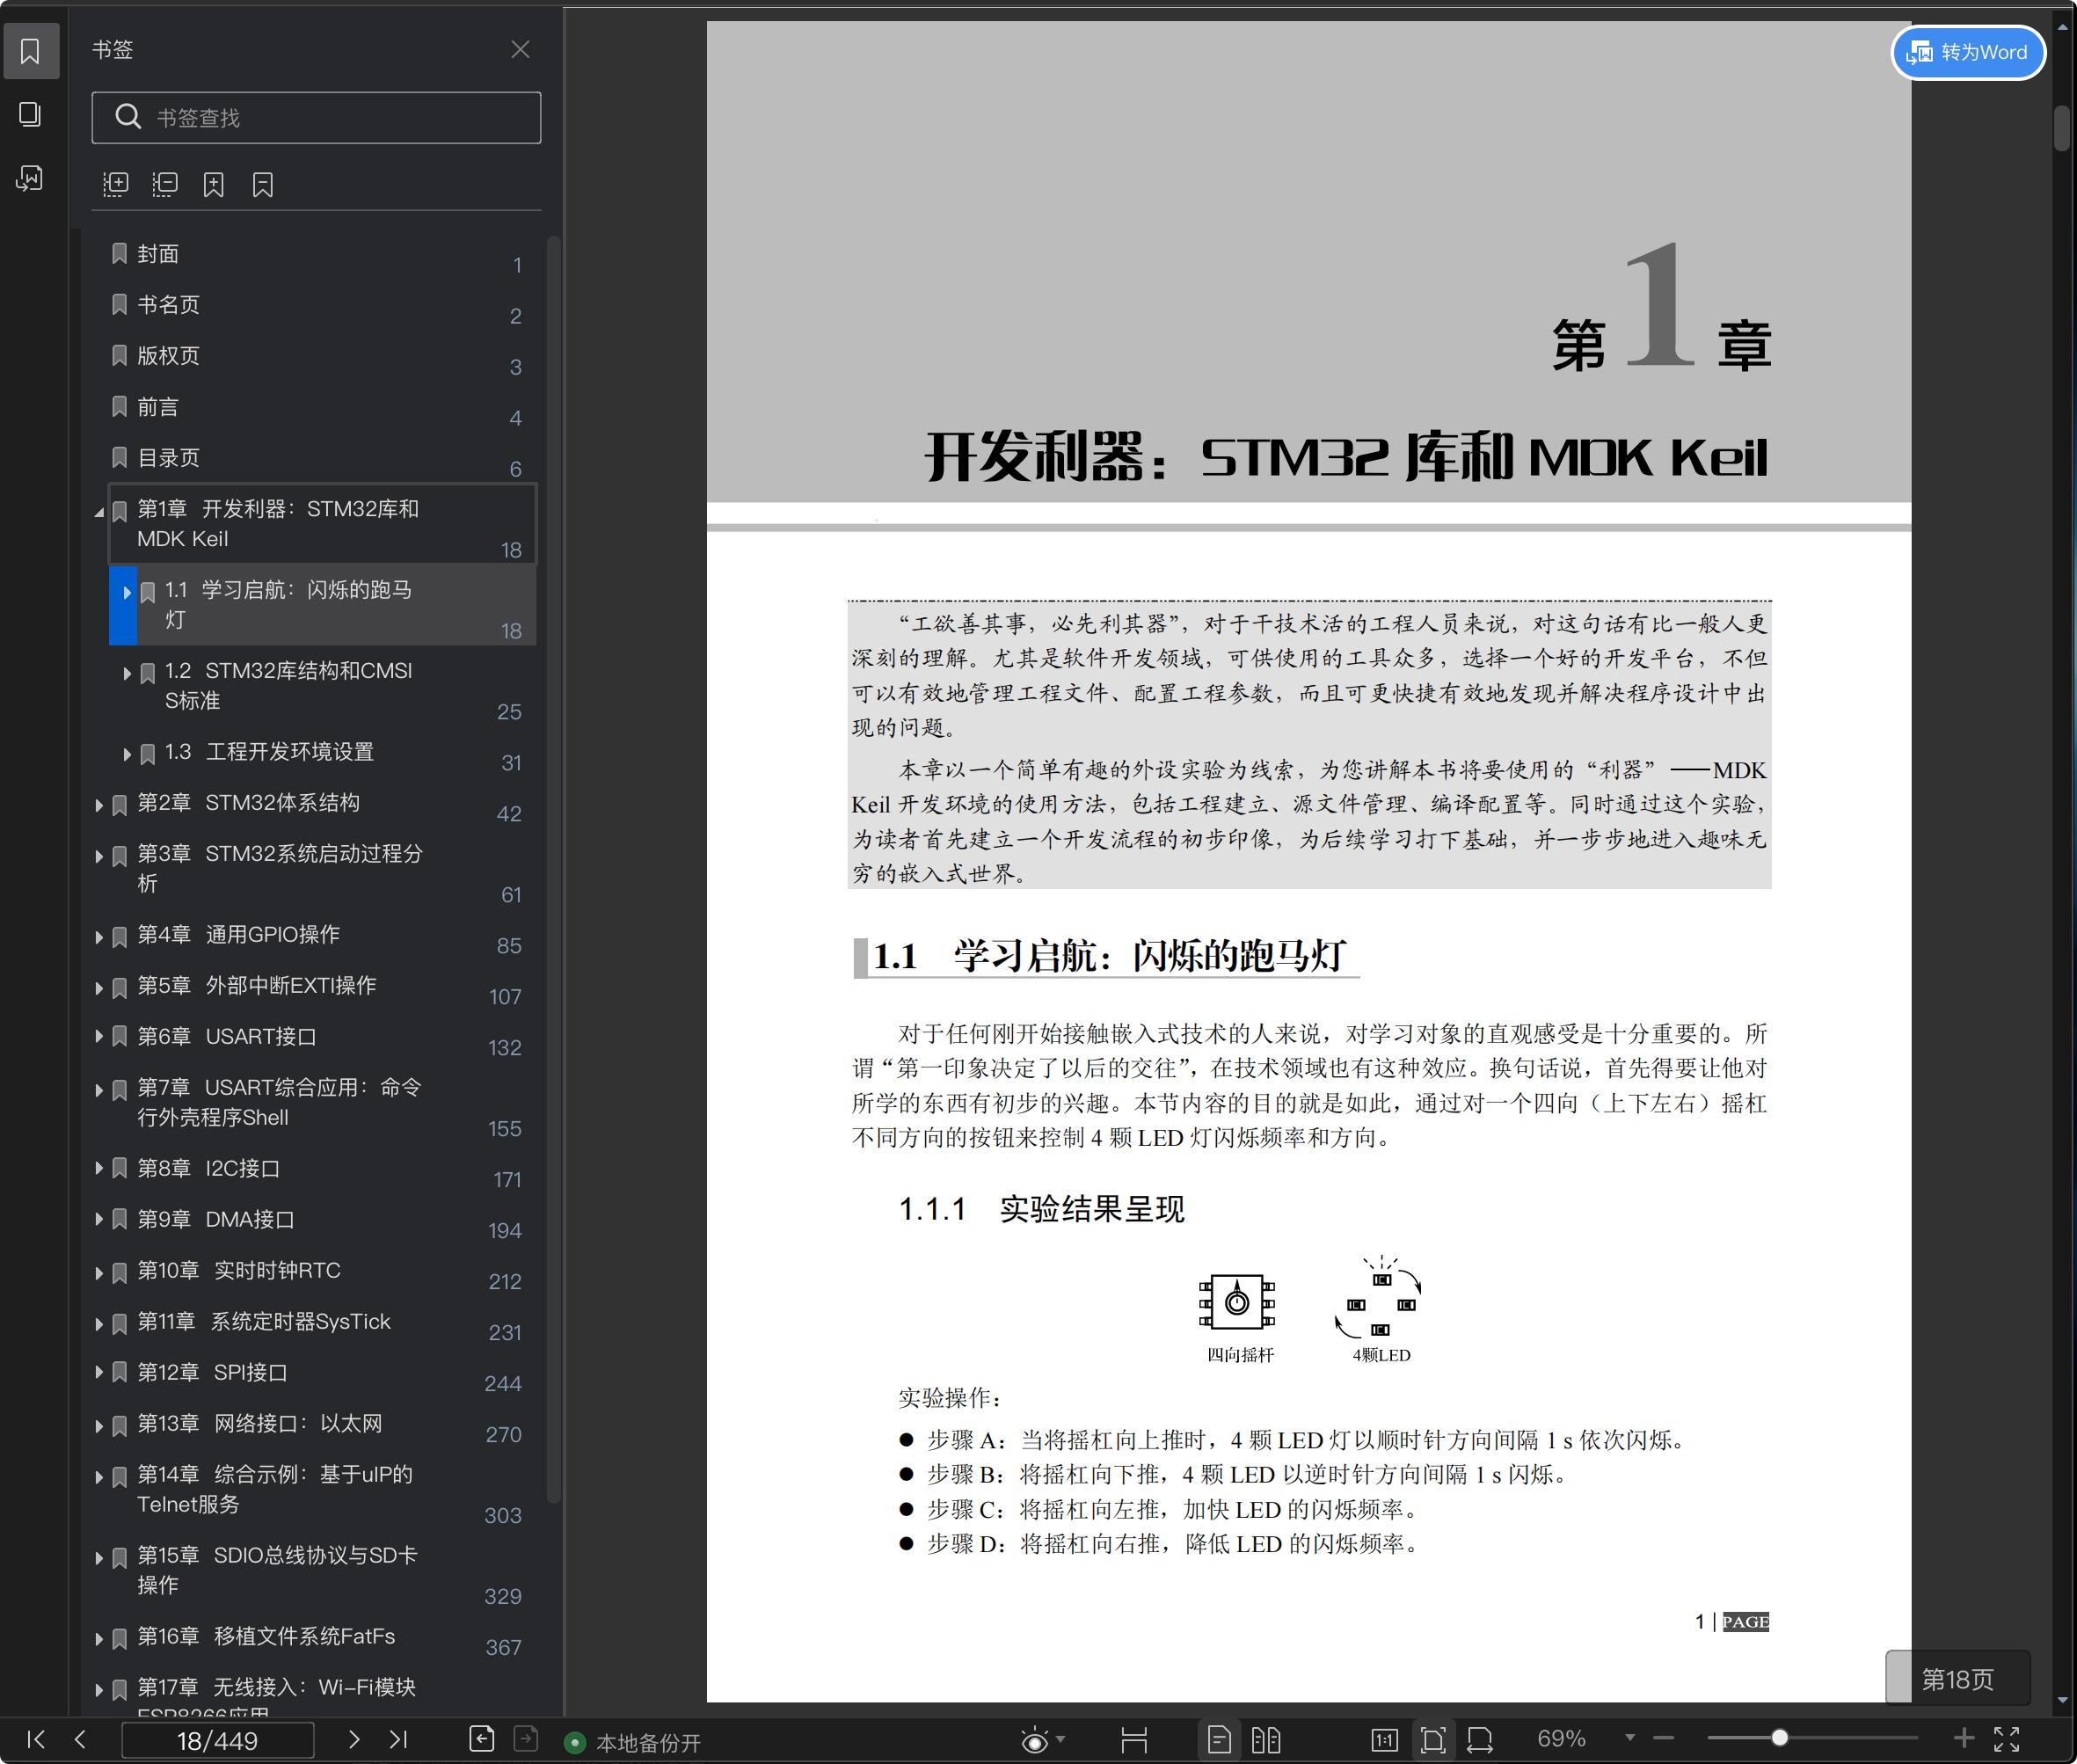Expand 第6章 USART接口 bookmark

coord(99,1037)
